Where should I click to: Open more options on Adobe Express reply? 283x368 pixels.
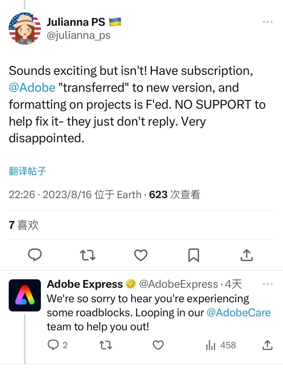coord(268,284)
